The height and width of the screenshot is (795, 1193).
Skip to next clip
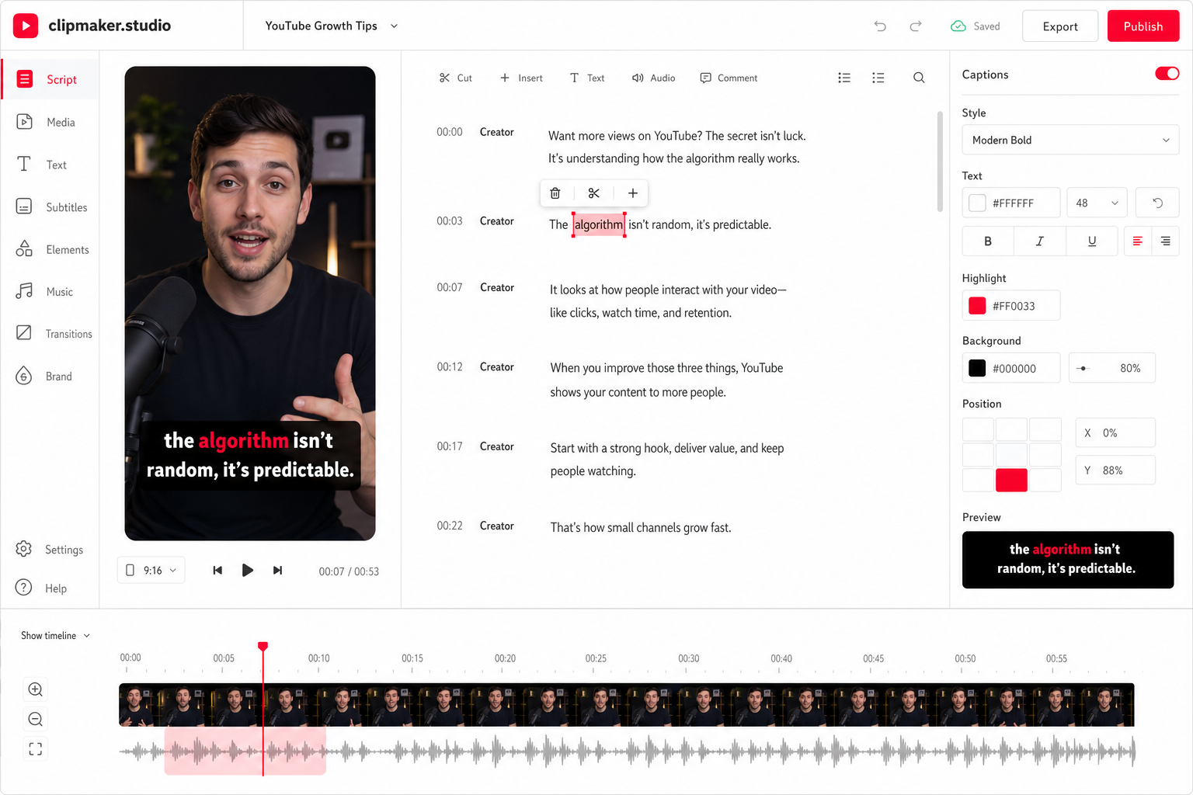277,571
